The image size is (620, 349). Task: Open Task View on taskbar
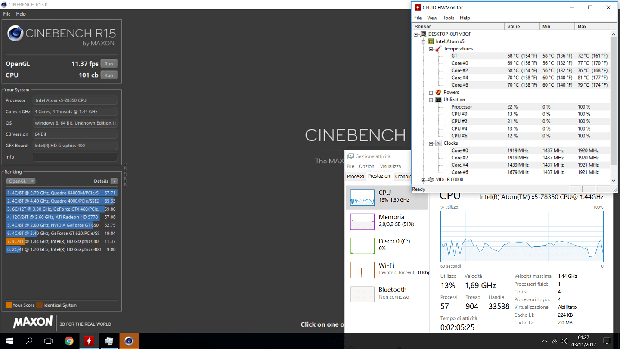coord(49,341)
